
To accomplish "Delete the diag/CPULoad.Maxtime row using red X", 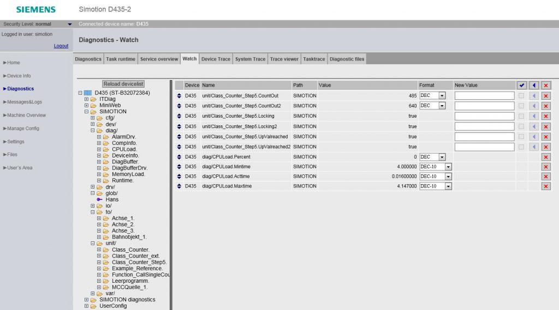I will (x=546, y=186).
